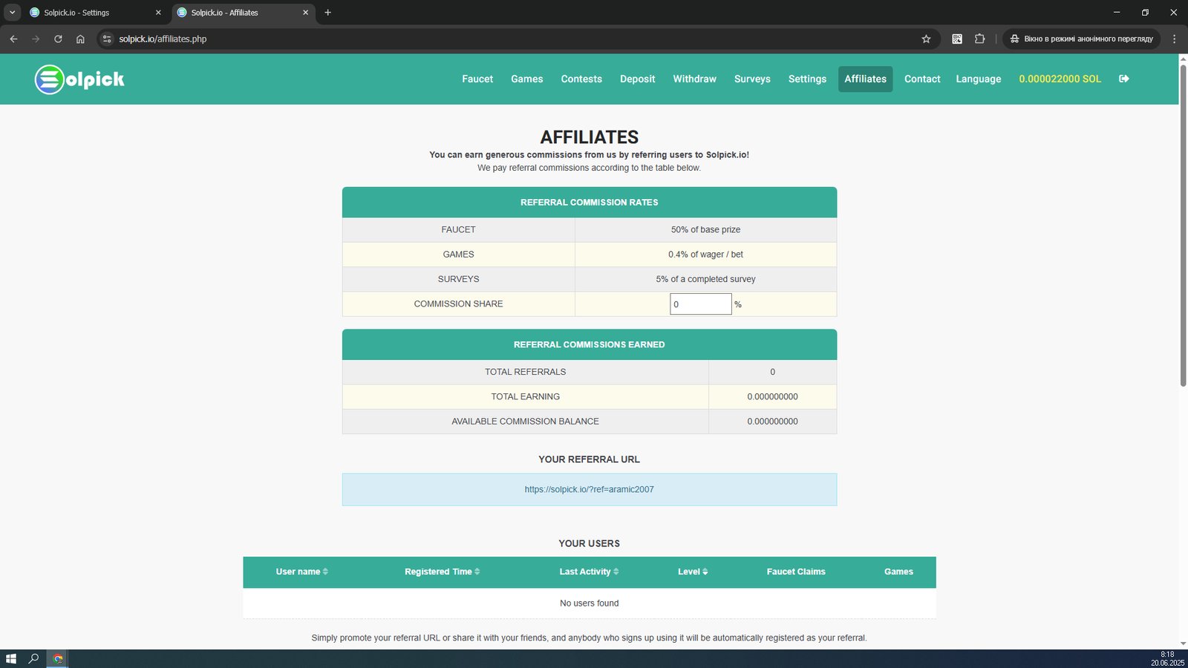Bookmark this page with star icon
Viewport: 1188px width, 668px height.
926,39
